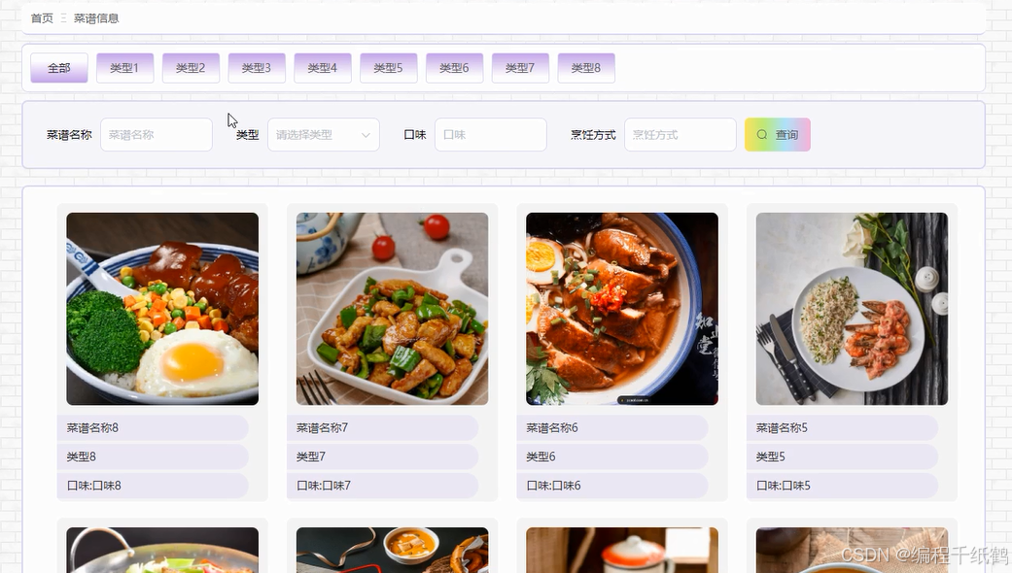1012x573 pixels.
Task: Click the 口味:口味6 row
Action: (x=612, y=486)
